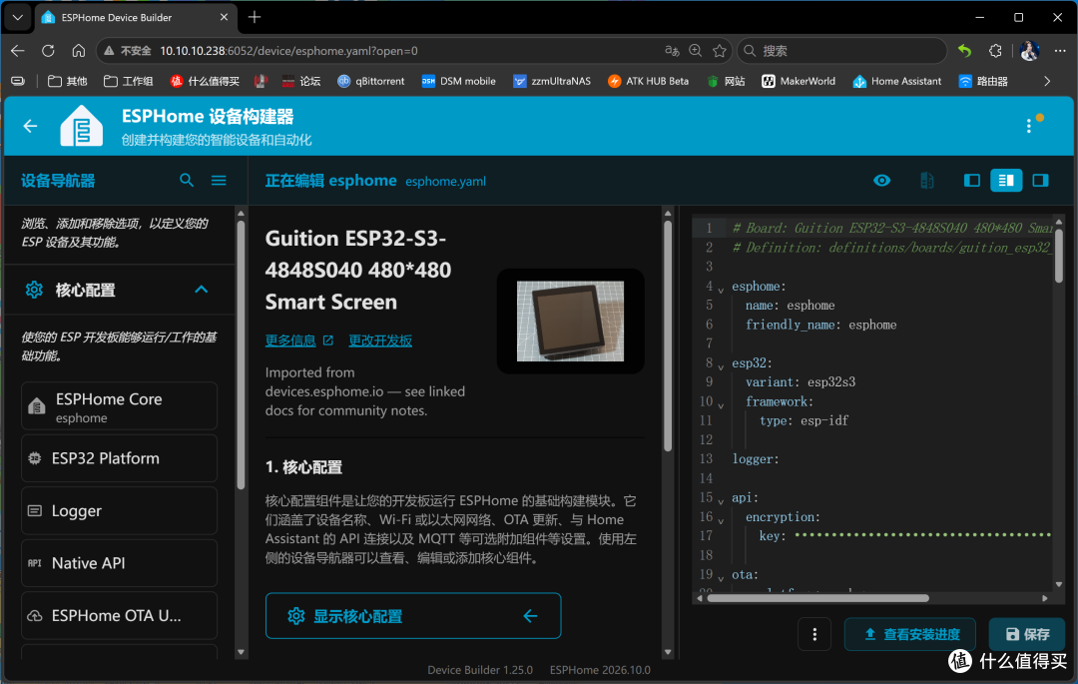Screen dimensions: 1078x684
Task: Open the 路由器 bookmark
Action: coord(983,81)
